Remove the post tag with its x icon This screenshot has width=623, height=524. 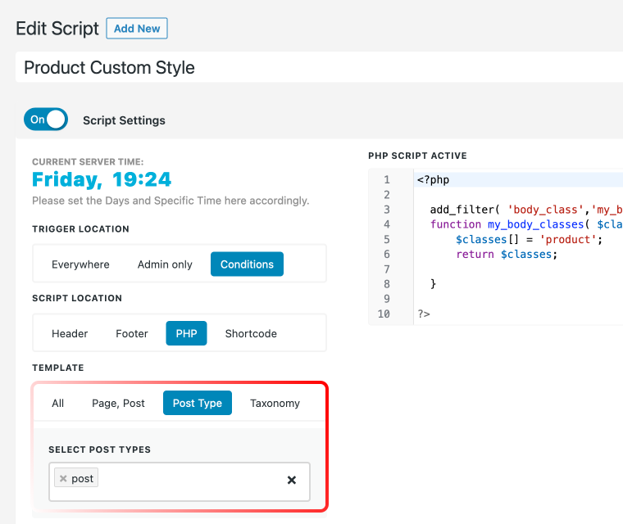63,478
